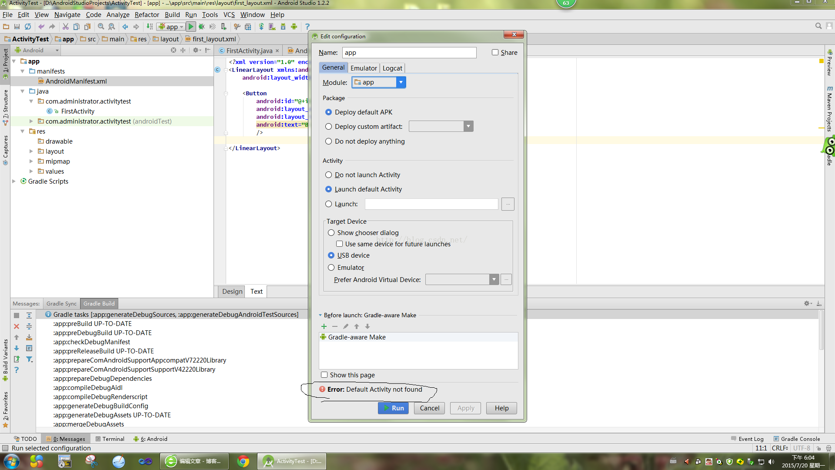Click the Export to text file icon in Messages panel
The image size is (835, 470).
click(17, 359)
